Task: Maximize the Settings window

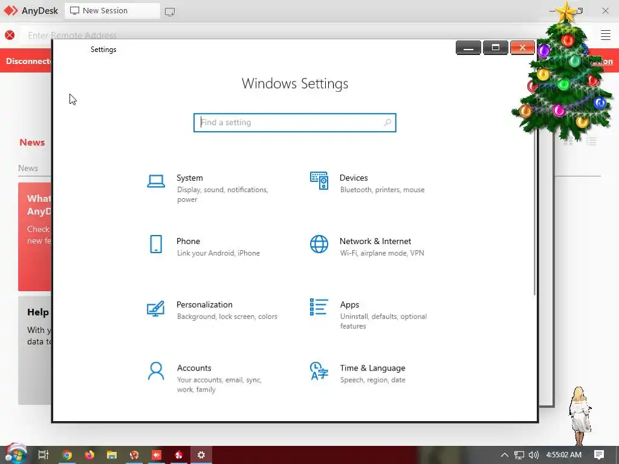Action: (496, 48)
